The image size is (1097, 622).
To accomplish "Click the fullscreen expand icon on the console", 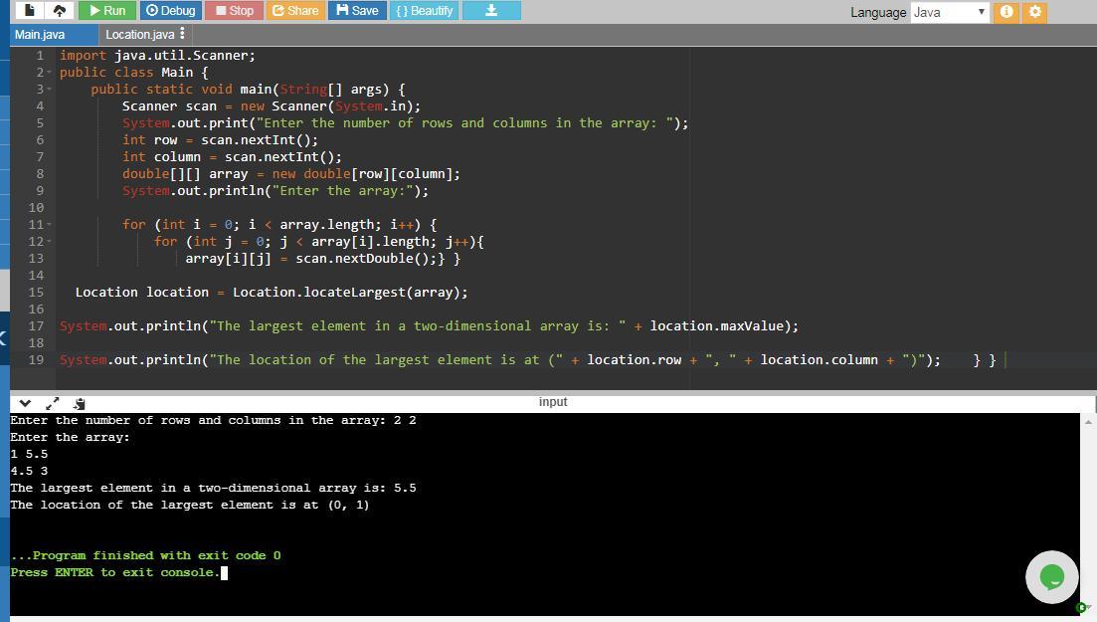I will [53, 403].
